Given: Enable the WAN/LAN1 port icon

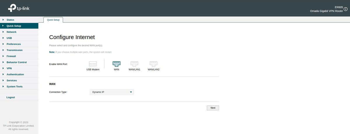Looking at the screenshot, I should coord(134,64).
